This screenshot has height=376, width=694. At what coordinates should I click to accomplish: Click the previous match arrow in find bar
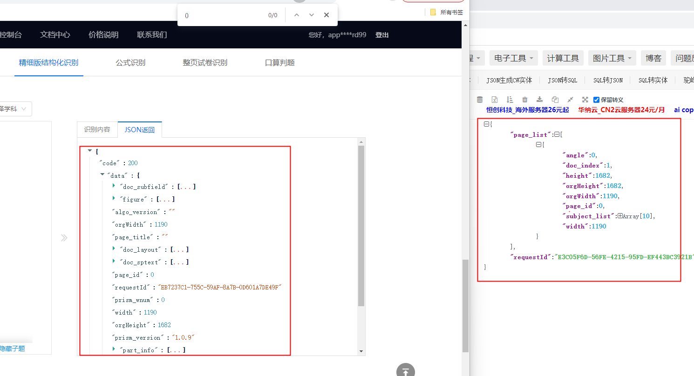pyautogui.click(x=296, y=15)
